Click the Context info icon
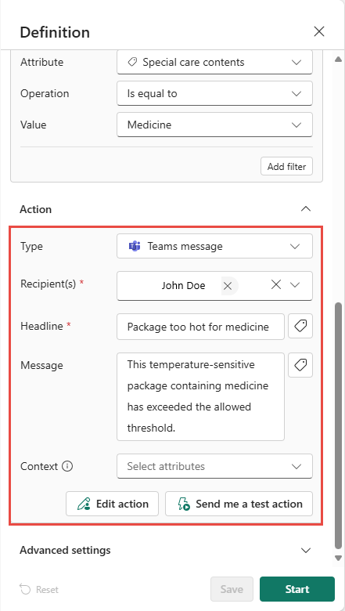The width and height of the screenshot is (345, 611). [x=67, y=466]
